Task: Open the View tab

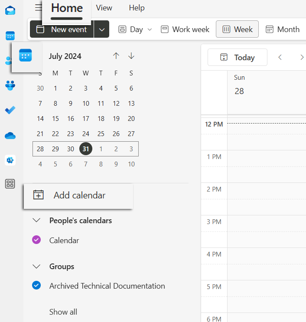Action: (x=104, y=8)
